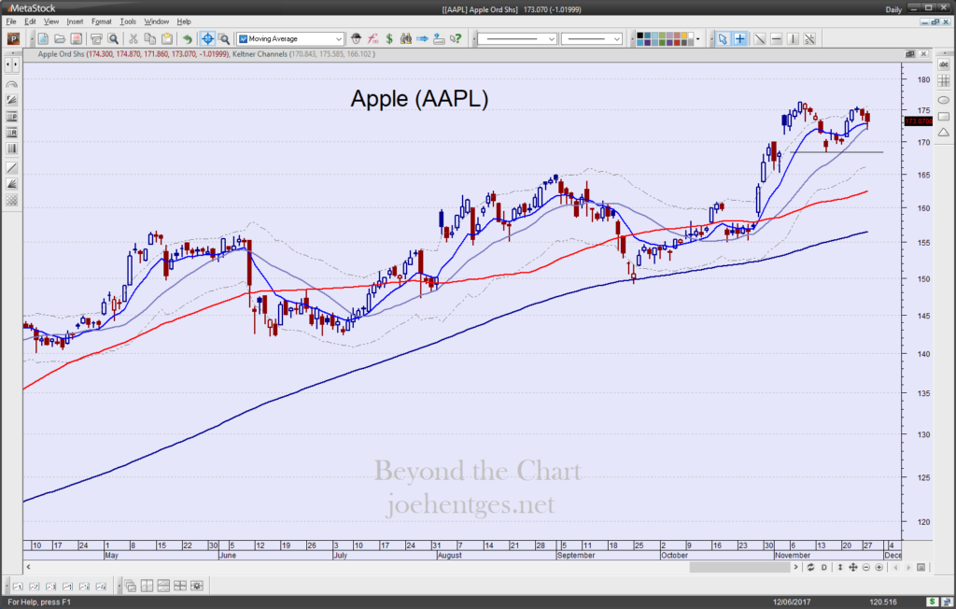Click the Cut scissors icon
956x609 pixels.
[134, 39]
